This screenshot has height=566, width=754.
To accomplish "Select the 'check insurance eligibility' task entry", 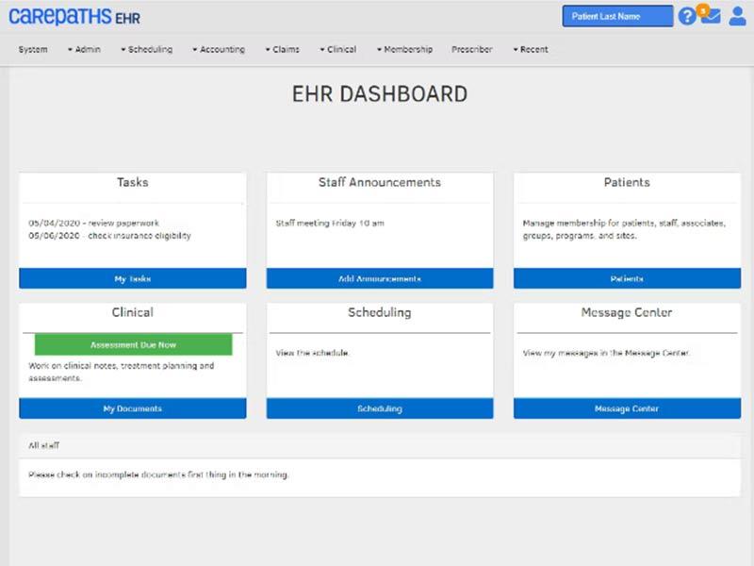I will [109, 235].
